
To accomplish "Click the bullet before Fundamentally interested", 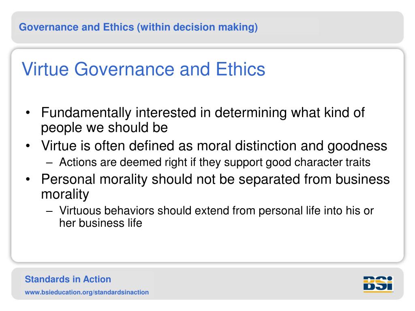I will 28,113.
